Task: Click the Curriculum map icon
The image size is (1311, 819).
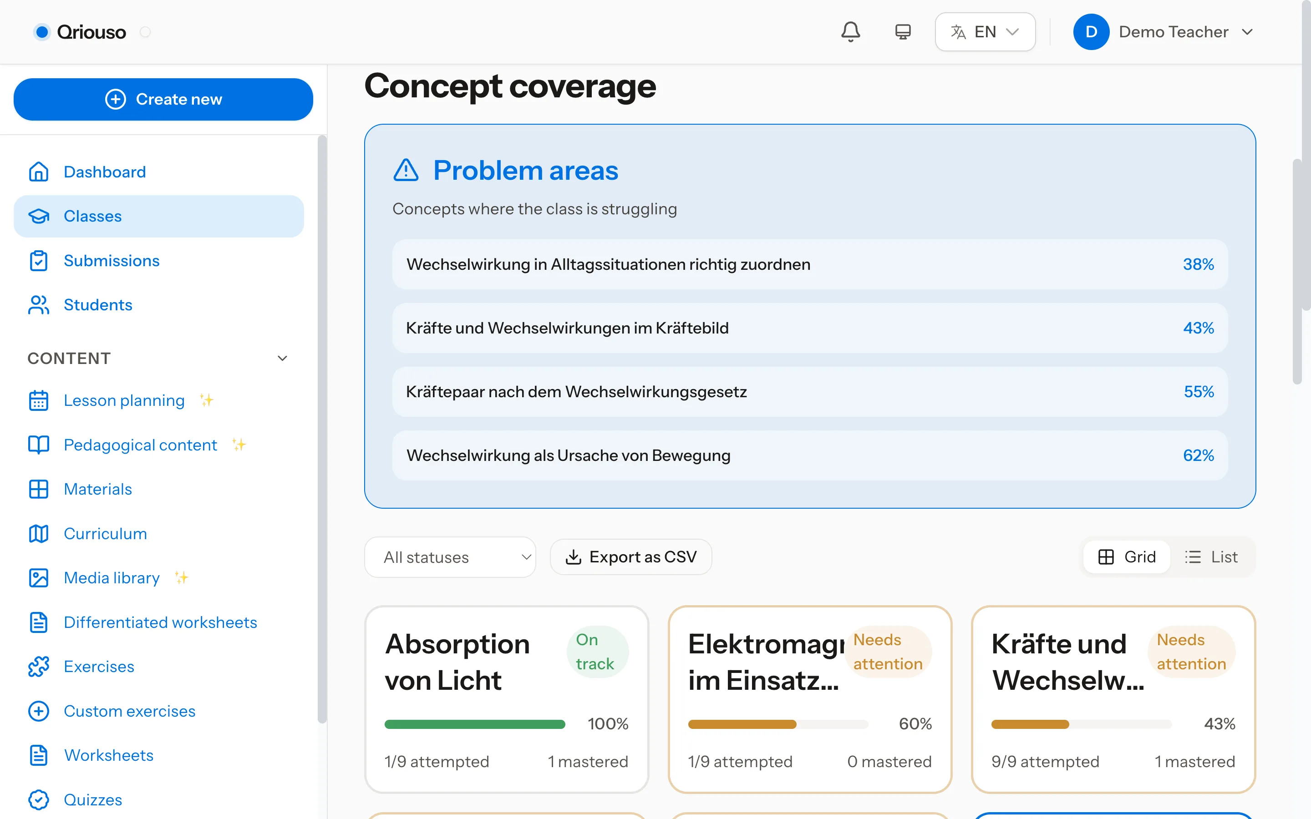Action: [38, 534]
